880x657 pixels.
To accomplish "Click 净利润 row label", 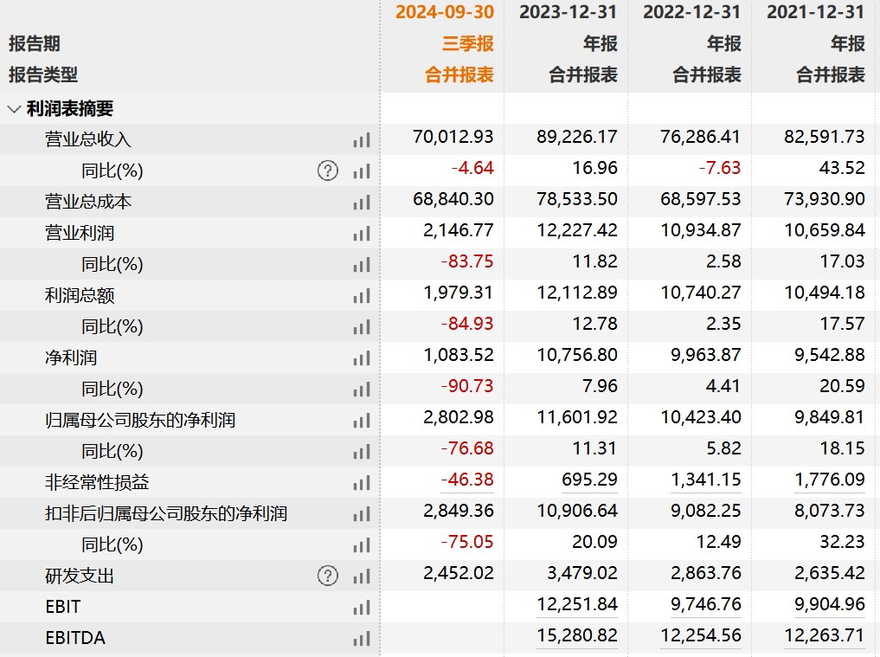I will pos(71,357).
